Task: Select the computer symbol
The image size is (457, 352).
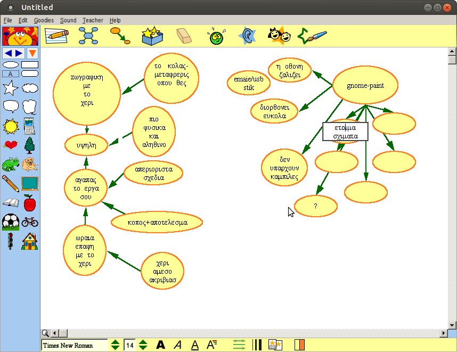Action: tap(29, 126)
